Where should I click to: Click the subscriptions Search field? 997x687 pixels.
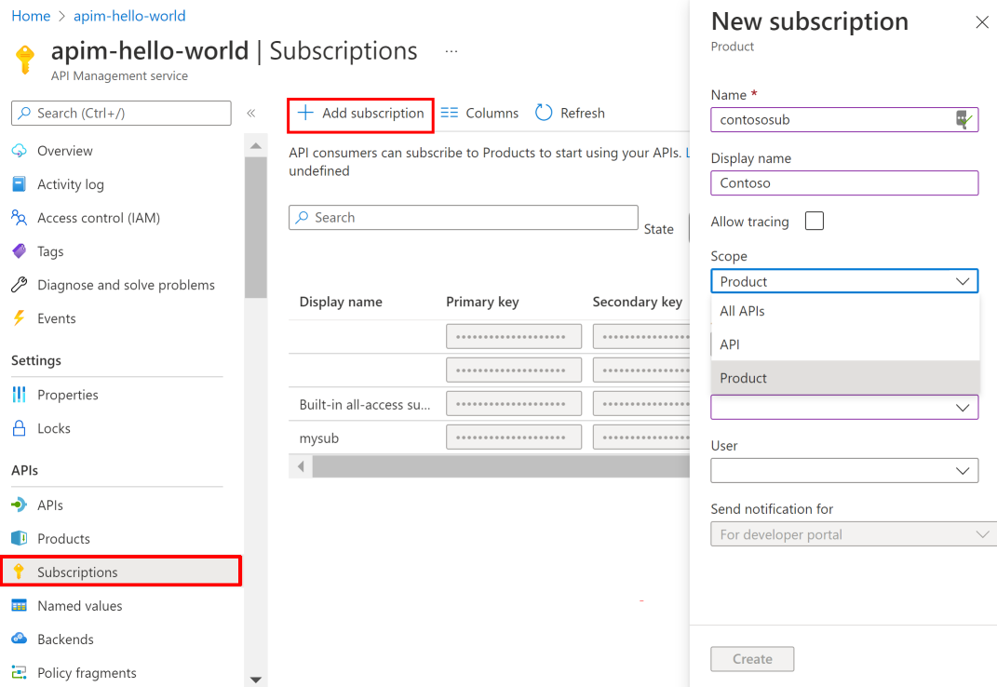[x=463, y=217]
